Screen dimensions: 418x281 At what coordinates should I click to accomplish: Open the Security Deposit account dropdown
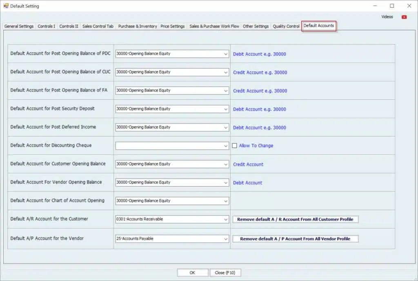click(x=226, y=109)
